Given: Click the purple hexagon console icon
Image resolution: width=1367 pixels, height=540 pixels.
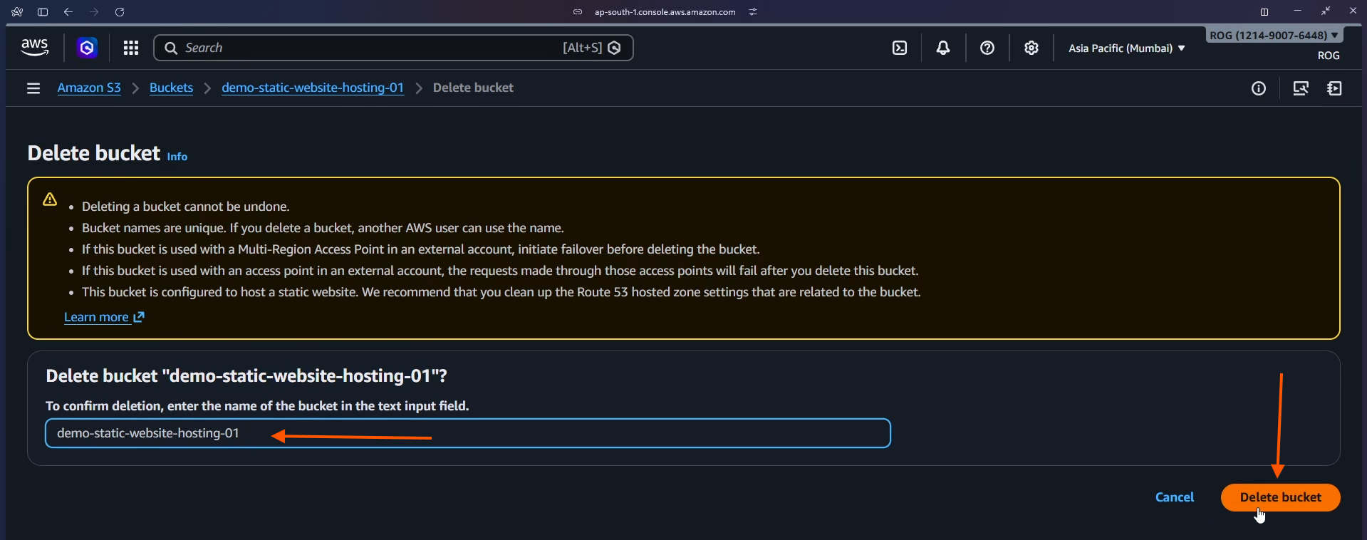Looking at the screenshot, I should pyautogui.click(x=87, y=48).
